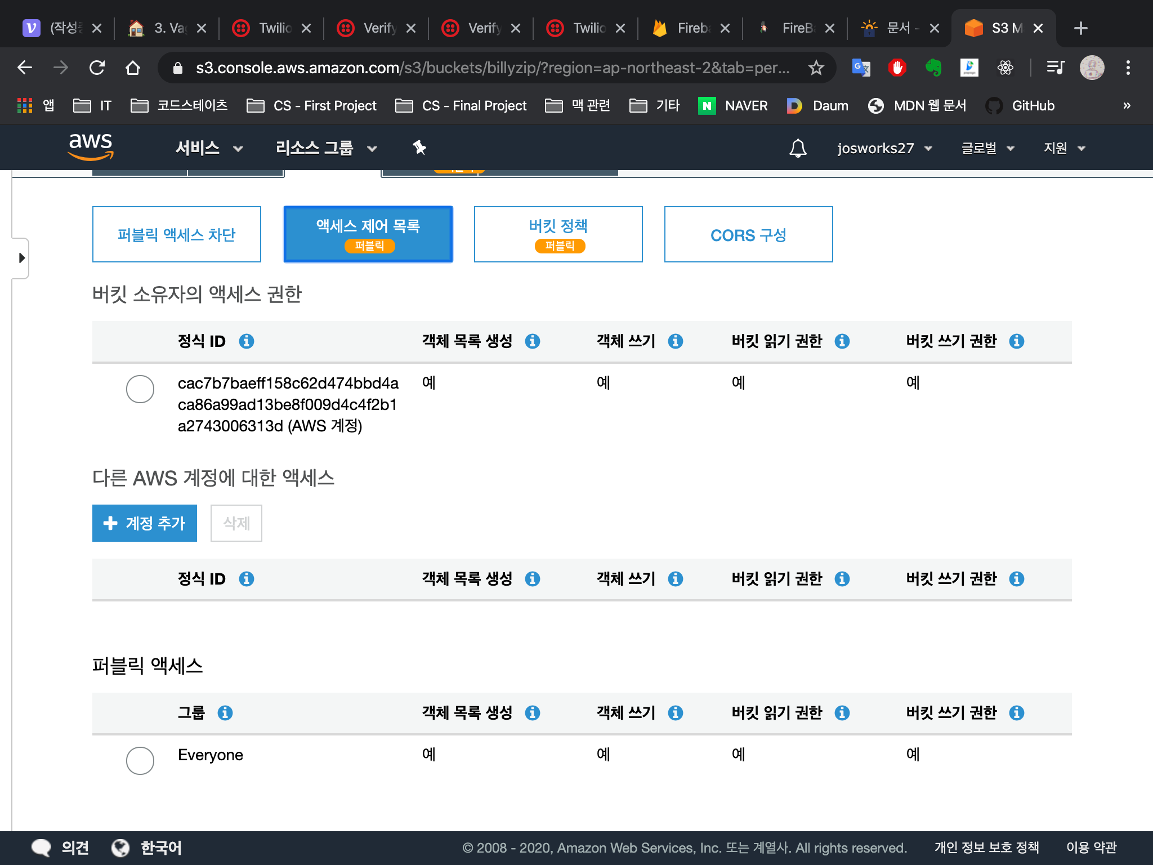
Task: Switch to the 버킷 정책 tab
Action: 558,234
